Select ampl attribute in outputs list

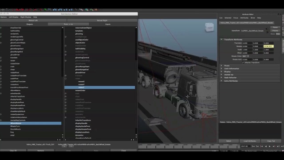pos(12,135)
